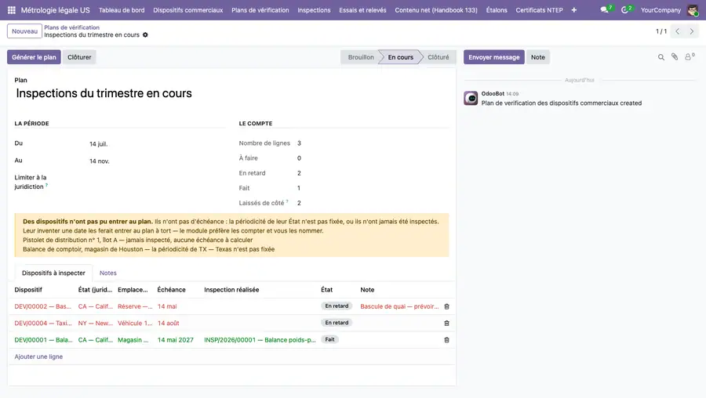The width and height of the screenshot is (706, 398).
Task: Delete the DEV/00002 line
Action: pos(446,306)
